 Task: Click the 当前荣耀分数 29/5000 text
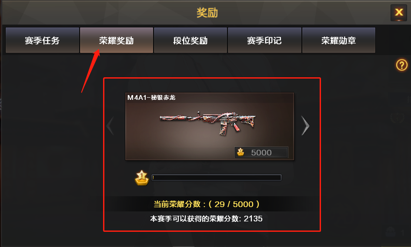(x=207, y=204)
